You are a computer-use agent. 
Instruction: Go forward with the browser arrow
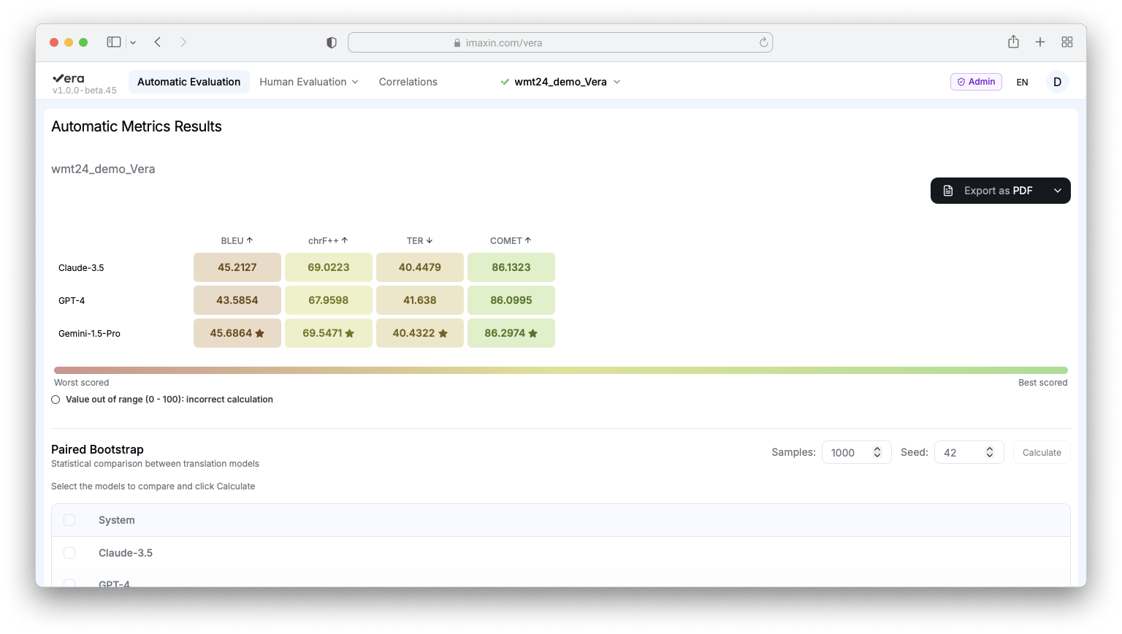pyautogui.click(x=183, y=42)
